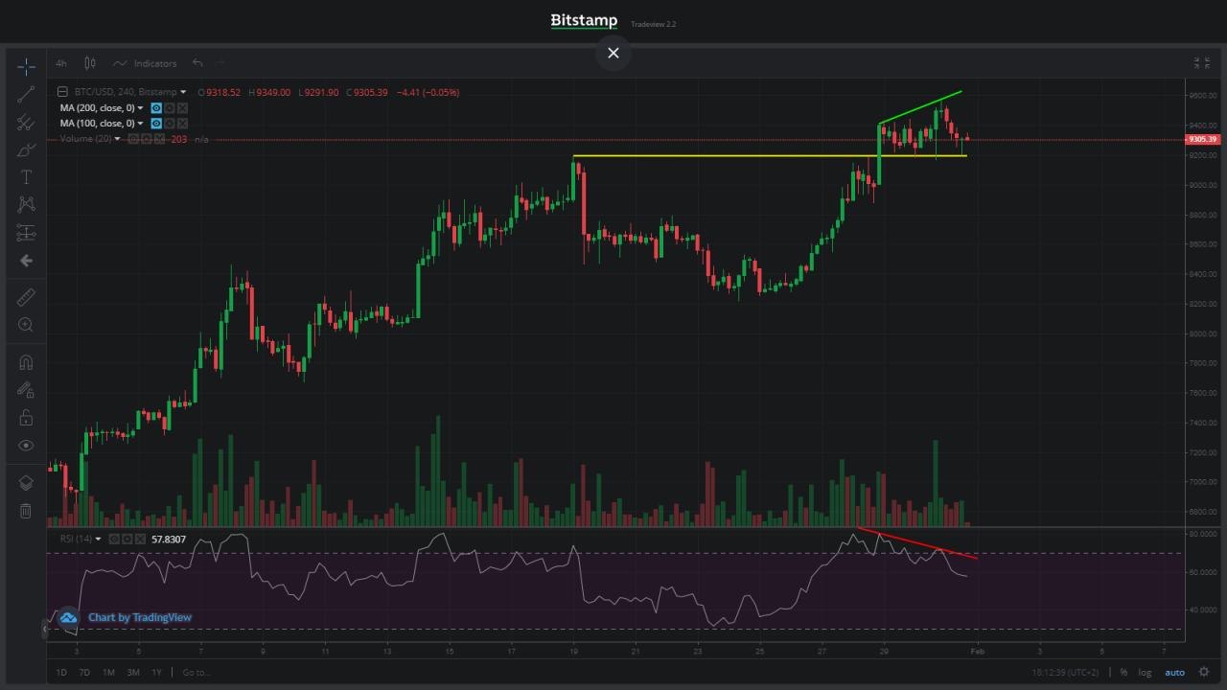Toggle visibility of MA 200 indicator
Viewport: 1227px width, 690px height.
pyautogui.click(x=156, y=108)
